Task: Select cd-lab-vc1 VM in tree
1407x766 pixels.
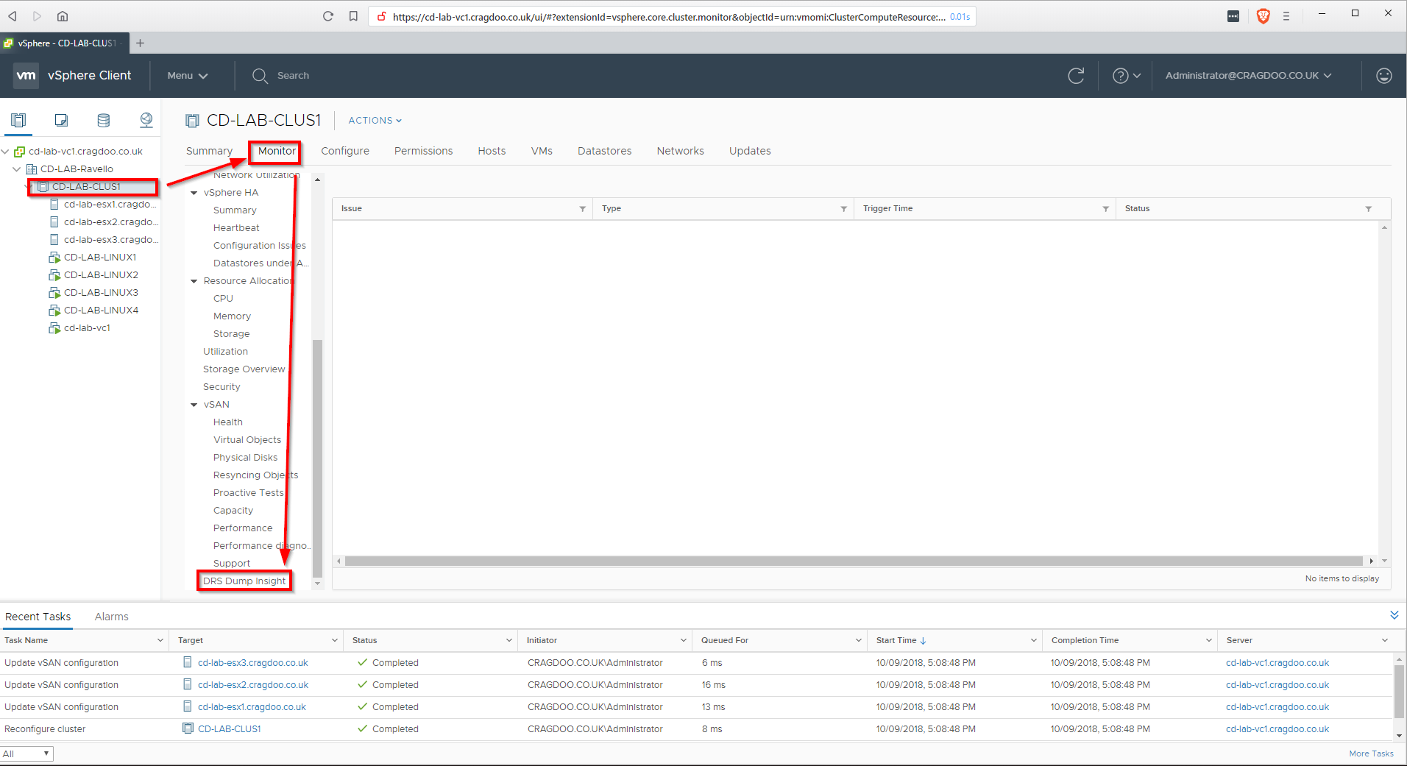Action: 87,328
